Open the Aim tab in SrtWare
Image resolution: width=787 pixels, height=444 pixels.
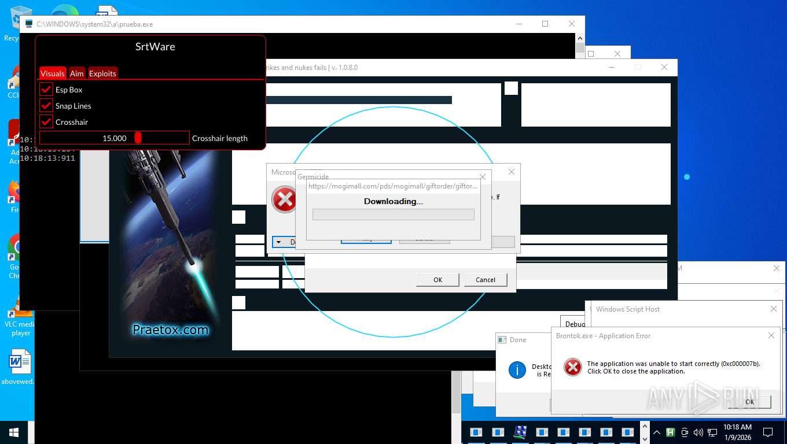[x=77, y=73]
